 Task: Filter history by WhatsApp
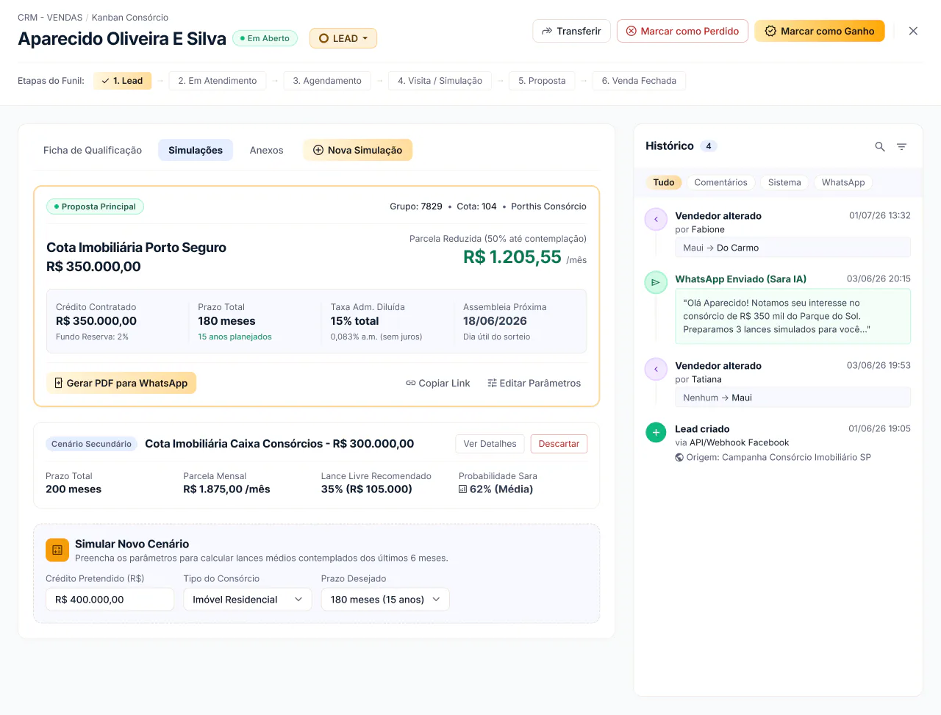pos(843,182)
